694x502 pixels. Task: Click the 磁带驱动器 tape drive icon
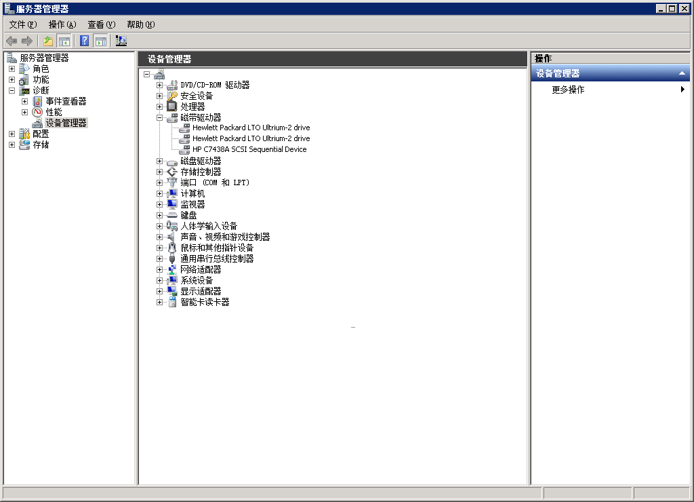pyautogui.click(x=172, y=117)
